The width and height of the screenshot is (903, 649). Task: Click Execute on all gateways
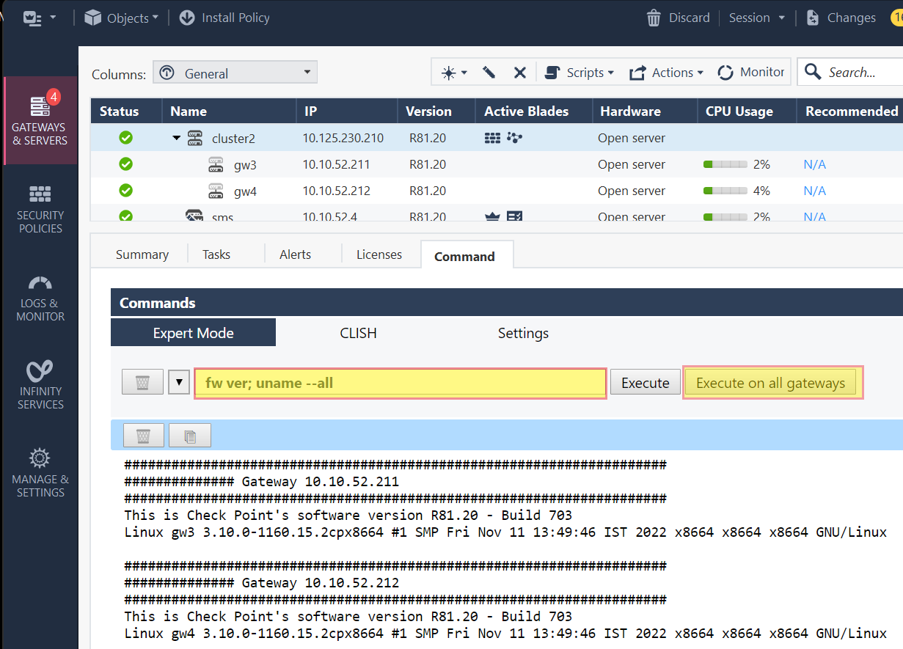pyautogui.click(x=770, y=383)
